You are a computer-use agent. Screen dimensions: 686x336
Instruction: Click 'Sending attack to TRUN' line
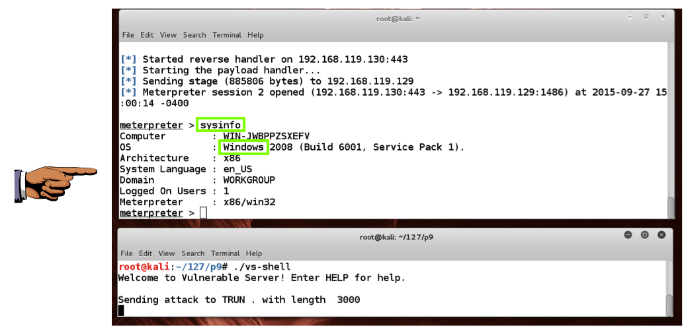(239, 300)
